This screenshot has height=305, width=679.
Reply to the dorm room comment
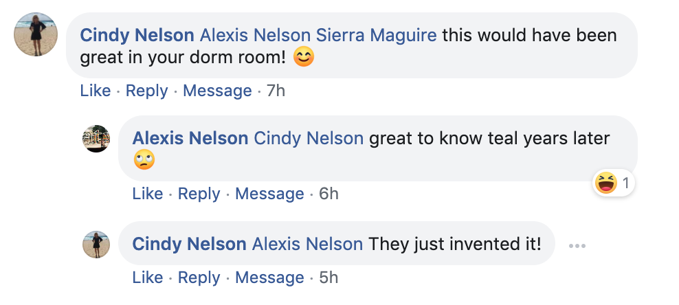pyautogui.click(x=147, y=91)
